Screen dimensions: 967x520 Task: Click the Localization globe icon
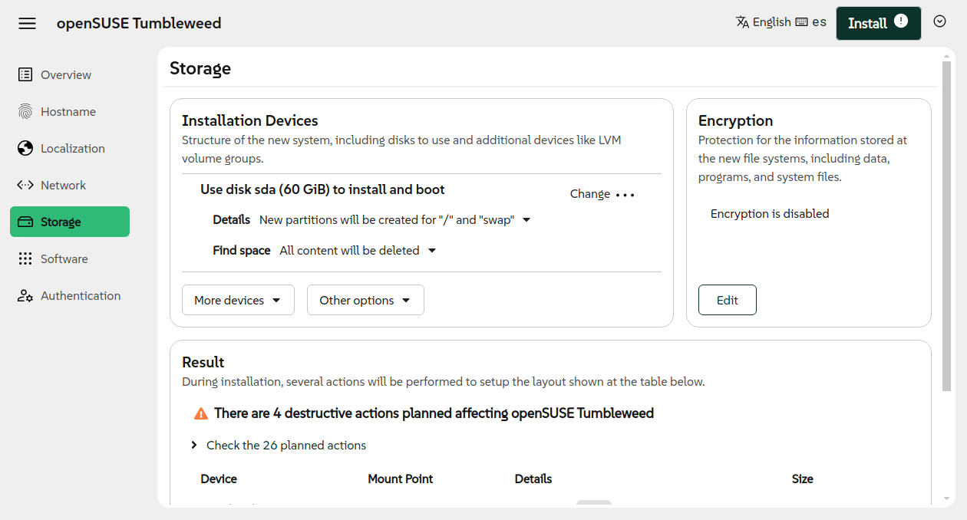click(x=25, y=148)
